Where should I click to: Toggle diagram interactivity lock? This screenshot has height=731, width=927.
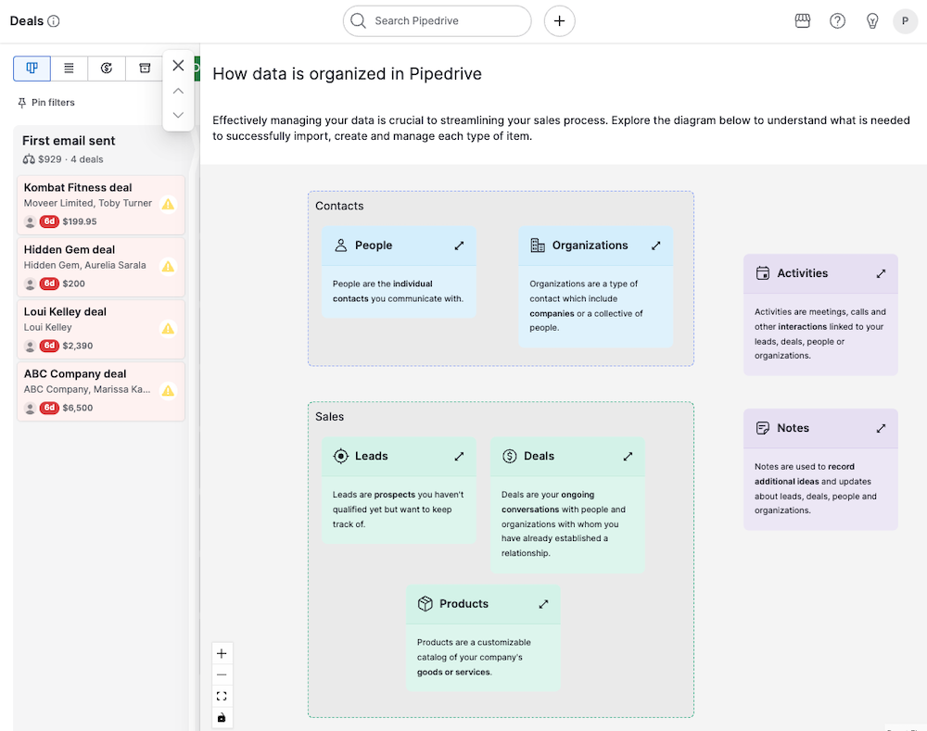[222, 717]
